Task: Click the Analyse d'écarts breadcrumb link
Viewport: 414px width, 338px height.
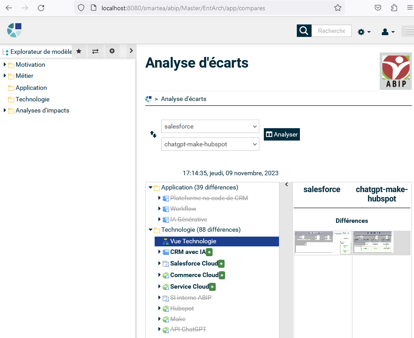Action: 184,99
